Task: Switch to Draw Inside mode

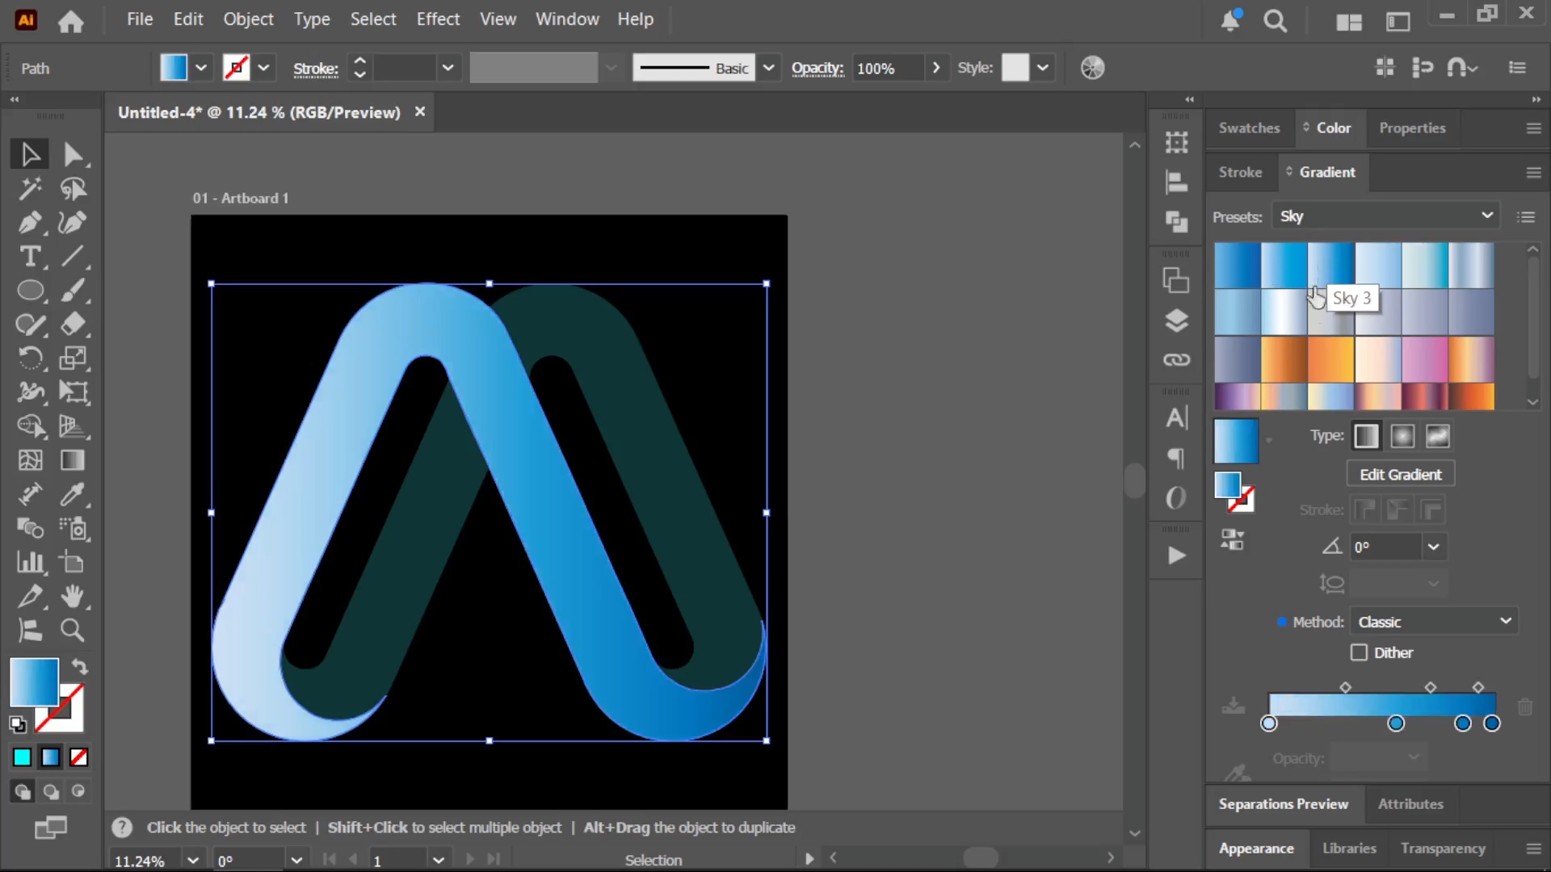Action: tap(78, 792)
